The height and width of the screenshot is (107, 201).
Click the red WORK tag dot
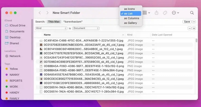click(7, 87)
